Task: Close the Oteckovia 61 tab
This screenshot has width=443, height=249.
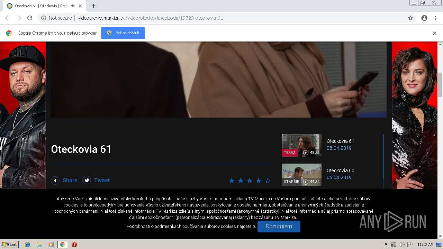Action: [81, 6]
